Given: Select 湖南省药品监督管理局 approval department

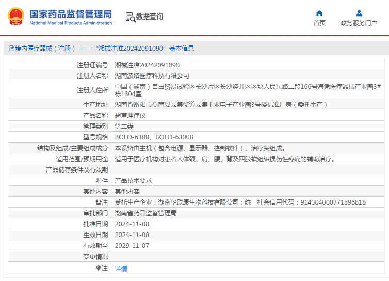Looking at the screenshot, I should pyautogui.click(x=145, y=213).
